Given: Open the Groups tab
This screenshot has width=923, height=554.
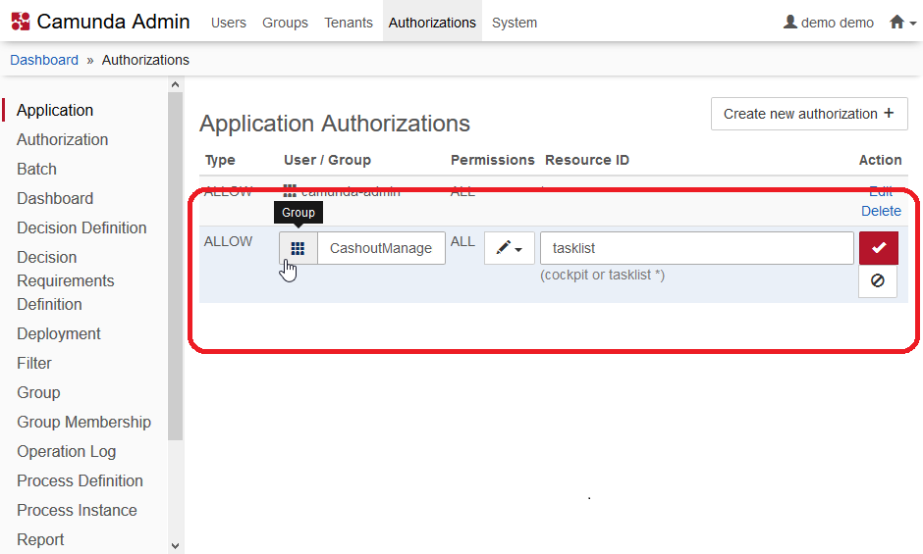Looking at the screenshot, I should click(285, 23).
